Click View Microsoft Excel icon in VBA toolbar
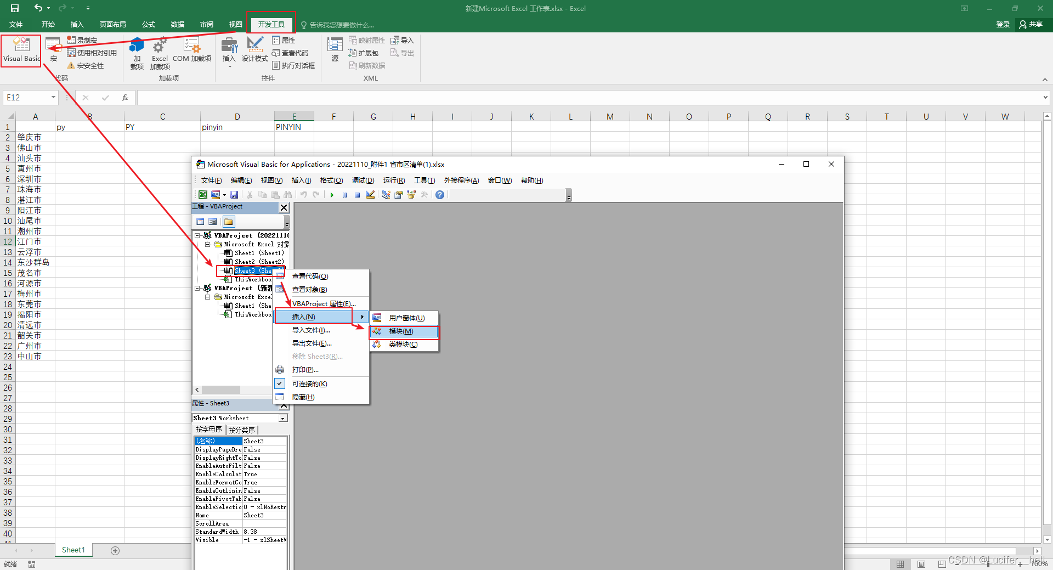 coord(202,195)
